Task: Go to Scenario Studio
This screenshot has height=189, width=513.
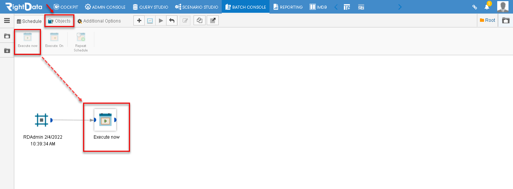Action: [197, 7]
